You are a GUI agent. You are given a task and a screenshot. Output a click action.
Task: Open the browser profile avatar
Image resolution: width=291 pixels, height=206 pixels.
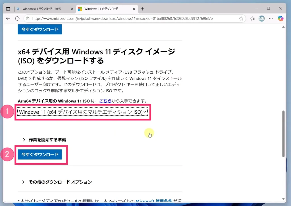(261, 19)
